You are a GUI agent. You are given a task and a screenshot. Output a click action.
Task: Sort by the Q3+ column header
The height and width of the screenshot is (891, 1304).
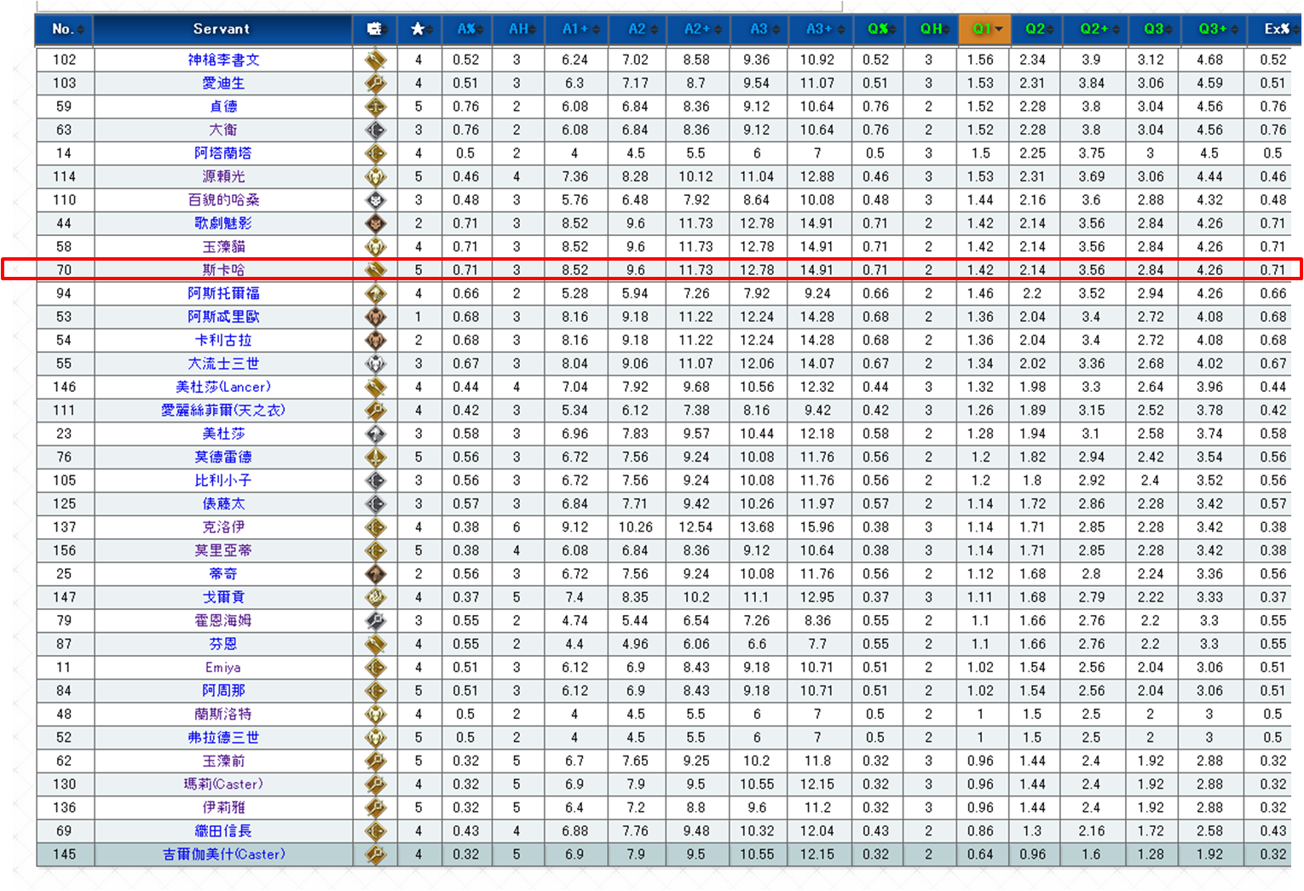(1213, 29)
